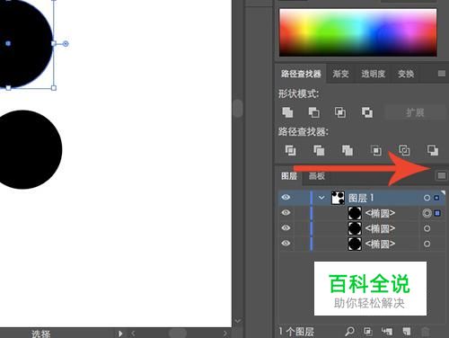This screenshot has width=449, height=338.
Task: Click the Crop pathfinder icon
Action: [376, 150]
